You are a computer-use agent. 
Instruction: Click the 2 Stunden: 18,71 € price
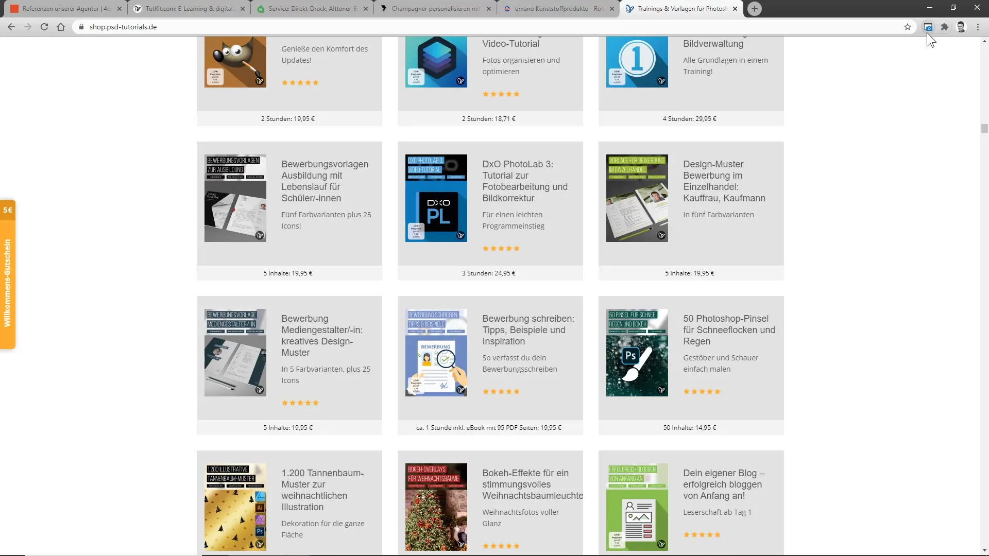point(489,119)
